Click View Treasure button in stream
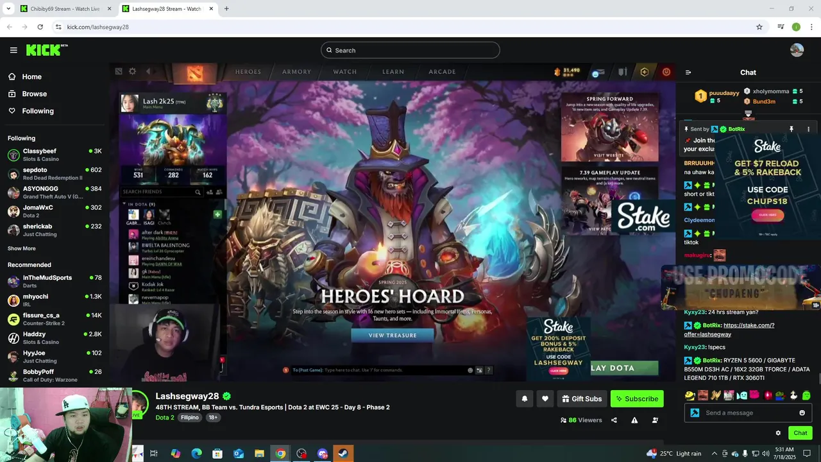The image size is (821, 462). coord(393,335)
